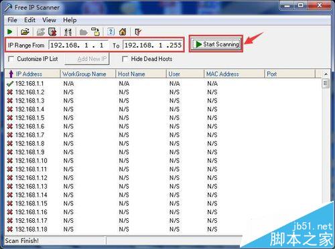This screenshot has height=249, width=335.
Task: Open the Edit menu
Action: [x=29, y=20]
